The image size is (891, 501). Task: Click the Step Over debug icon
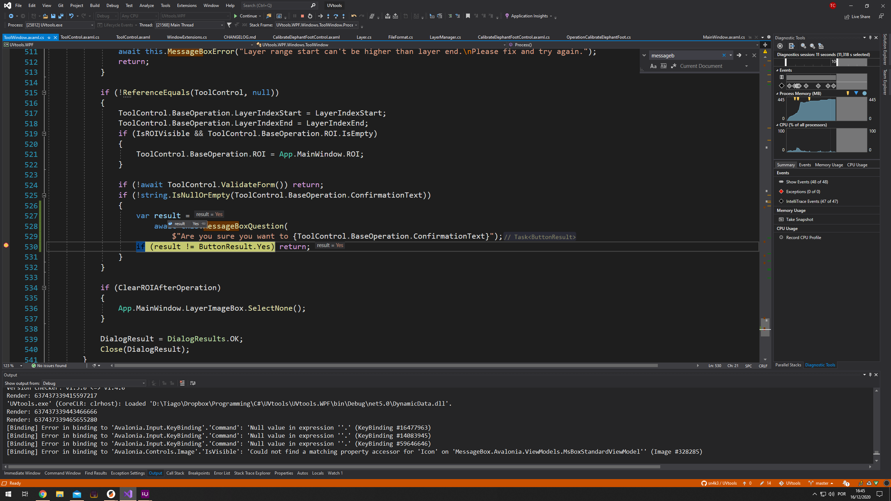click(336, 16)
